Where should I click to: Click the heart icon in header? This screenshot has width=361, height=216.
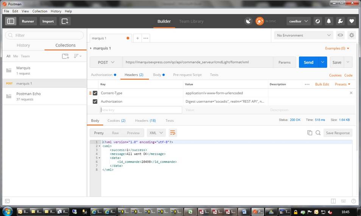click(x=352, y=21)
